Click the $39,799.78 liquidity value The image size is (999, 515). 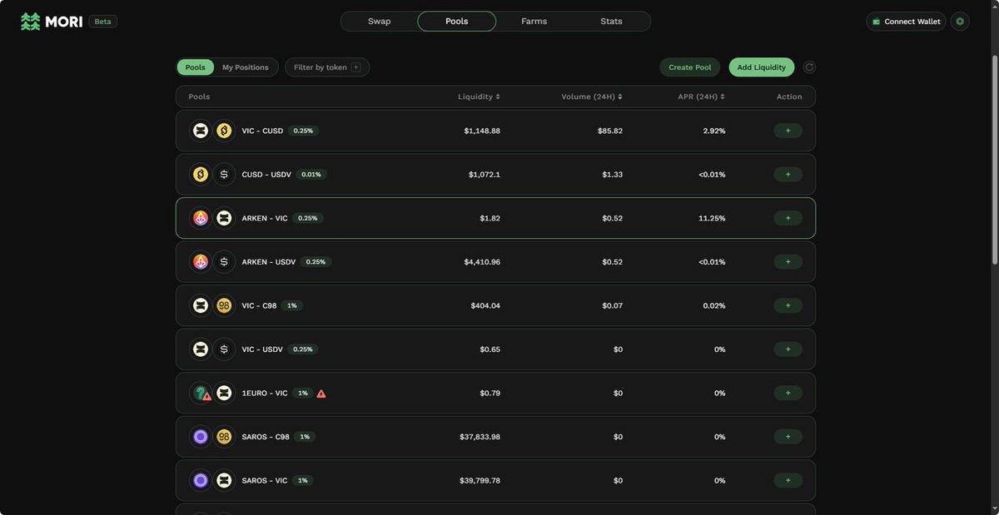[x=480, y=480]
